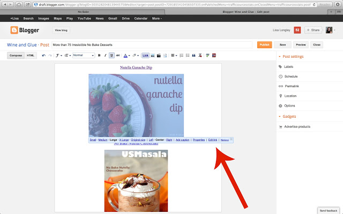Open Advertise products gadget
This screenshot has height=214, width=343.
coord(295,127)
